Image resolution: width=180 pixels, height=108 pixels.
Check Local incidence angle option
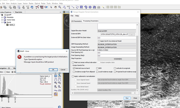point(97,72)
